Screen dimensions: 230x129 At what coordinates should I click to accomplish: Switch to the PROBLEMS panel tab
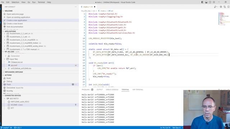(86, 90)
